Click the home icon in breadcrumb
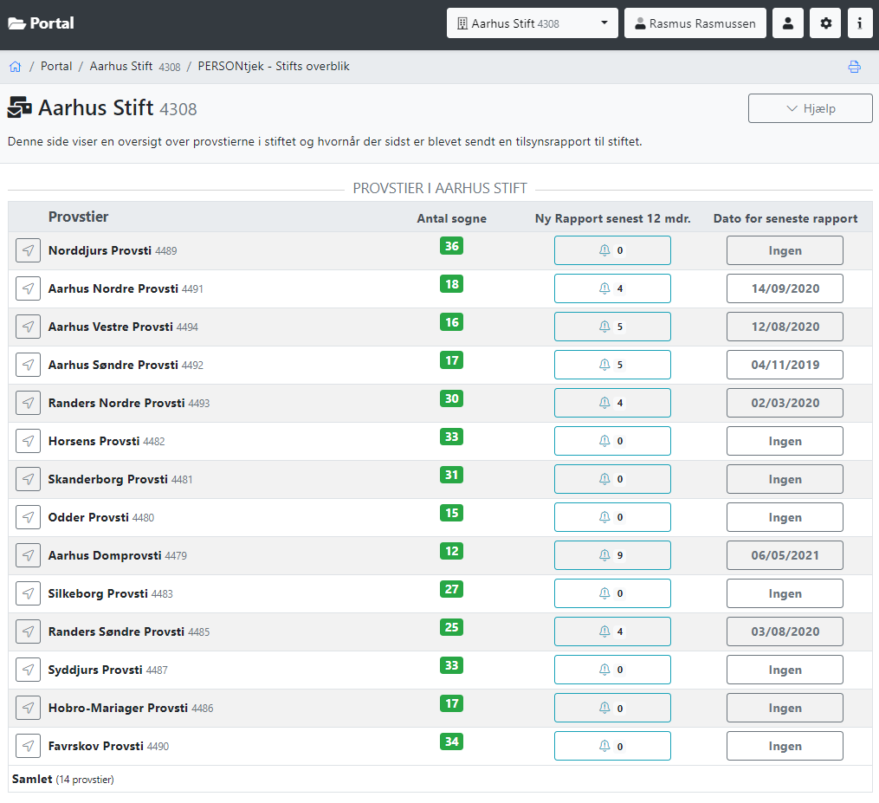 15,67
